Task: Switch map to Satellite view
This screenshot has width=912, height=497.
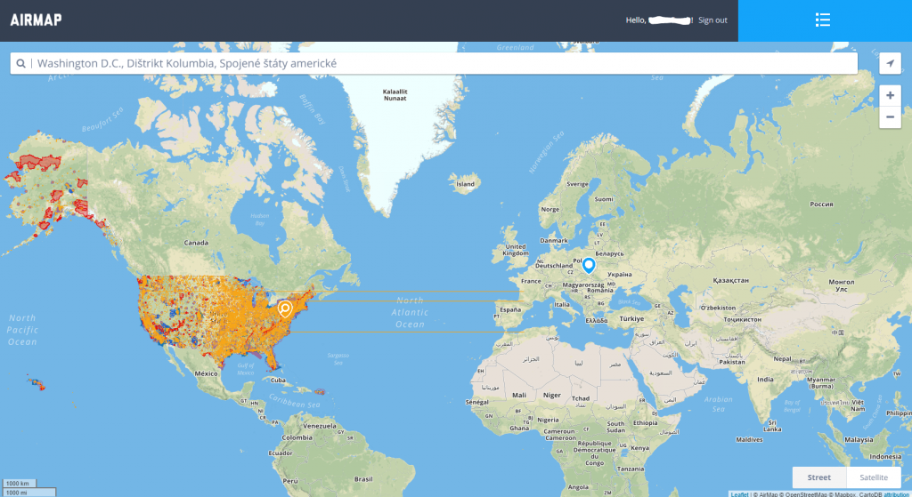Action: [874, 477]
